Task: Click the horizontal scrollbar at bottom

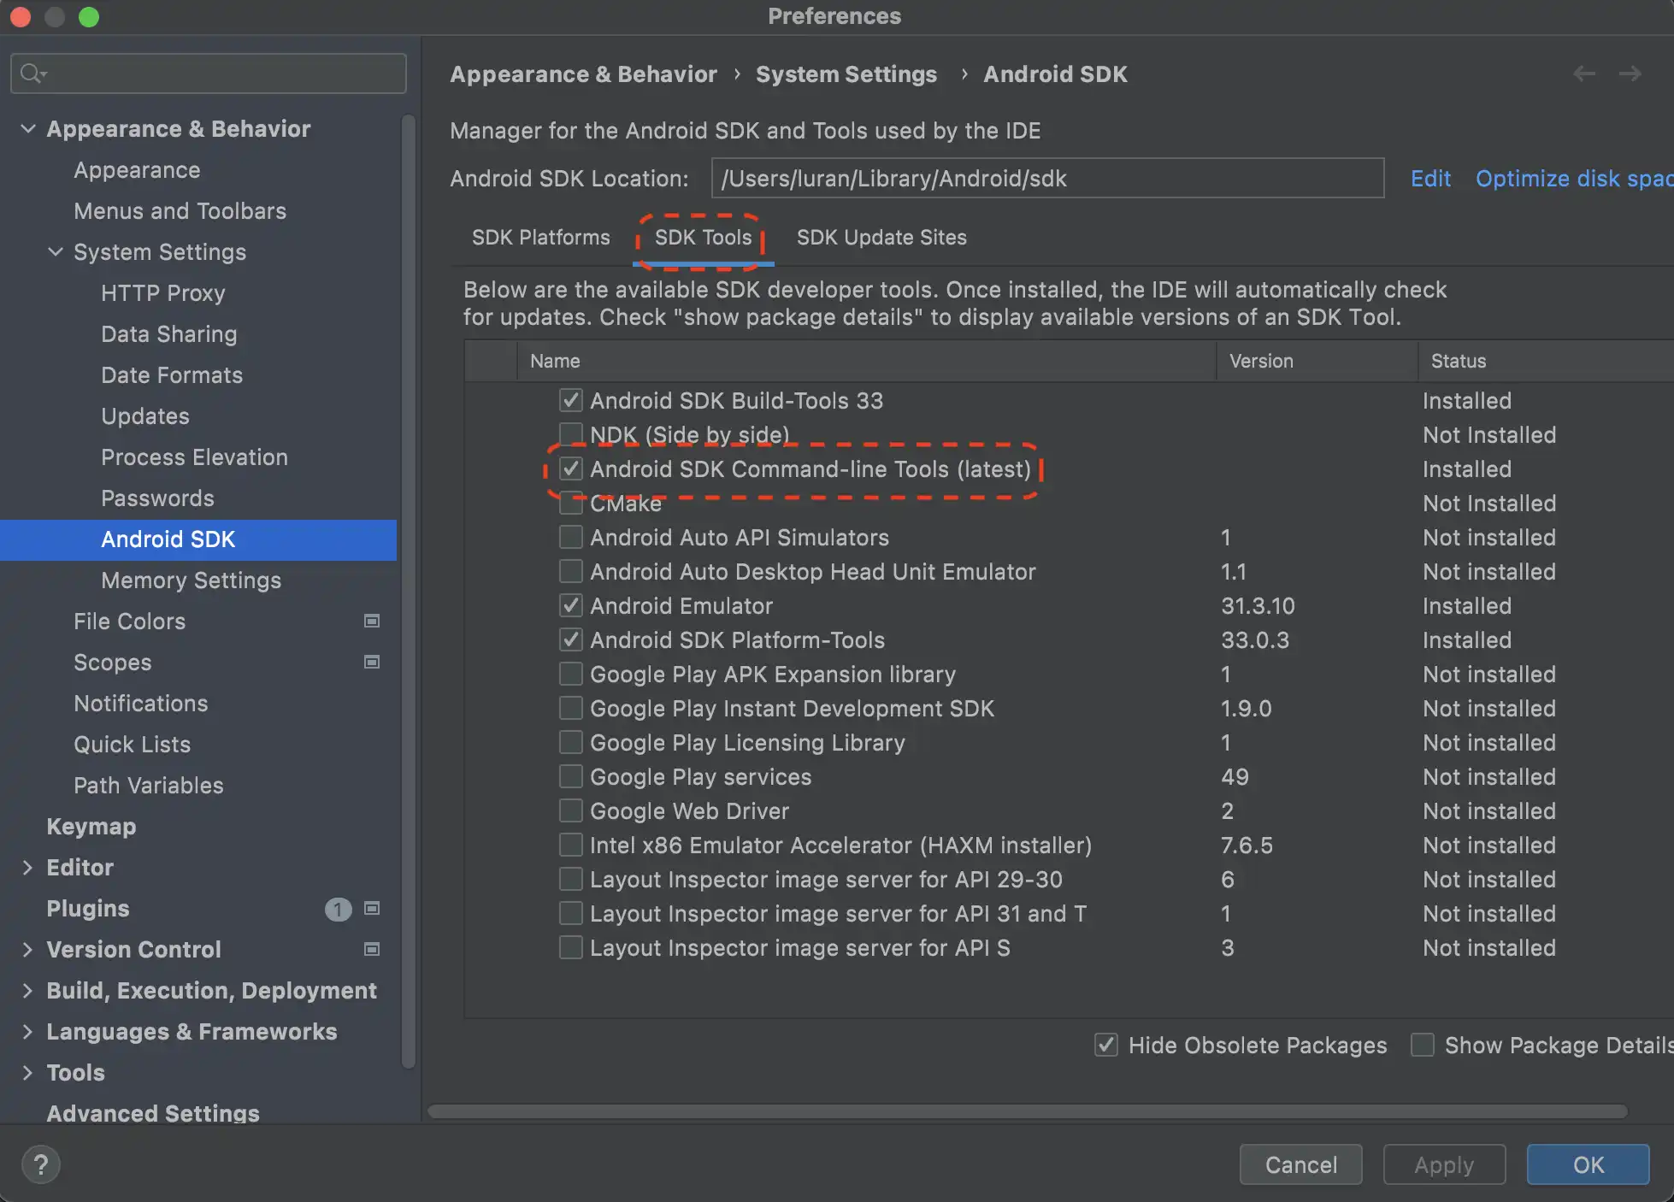Action: (1026, 1111)
